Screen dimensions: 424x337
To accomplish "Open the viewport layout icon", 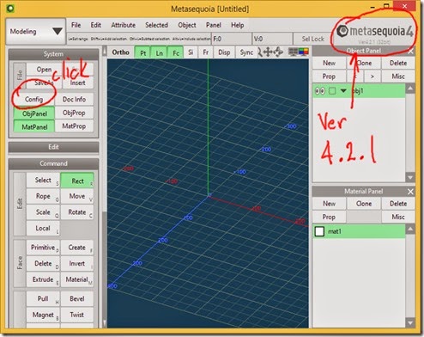I will 293,52.
